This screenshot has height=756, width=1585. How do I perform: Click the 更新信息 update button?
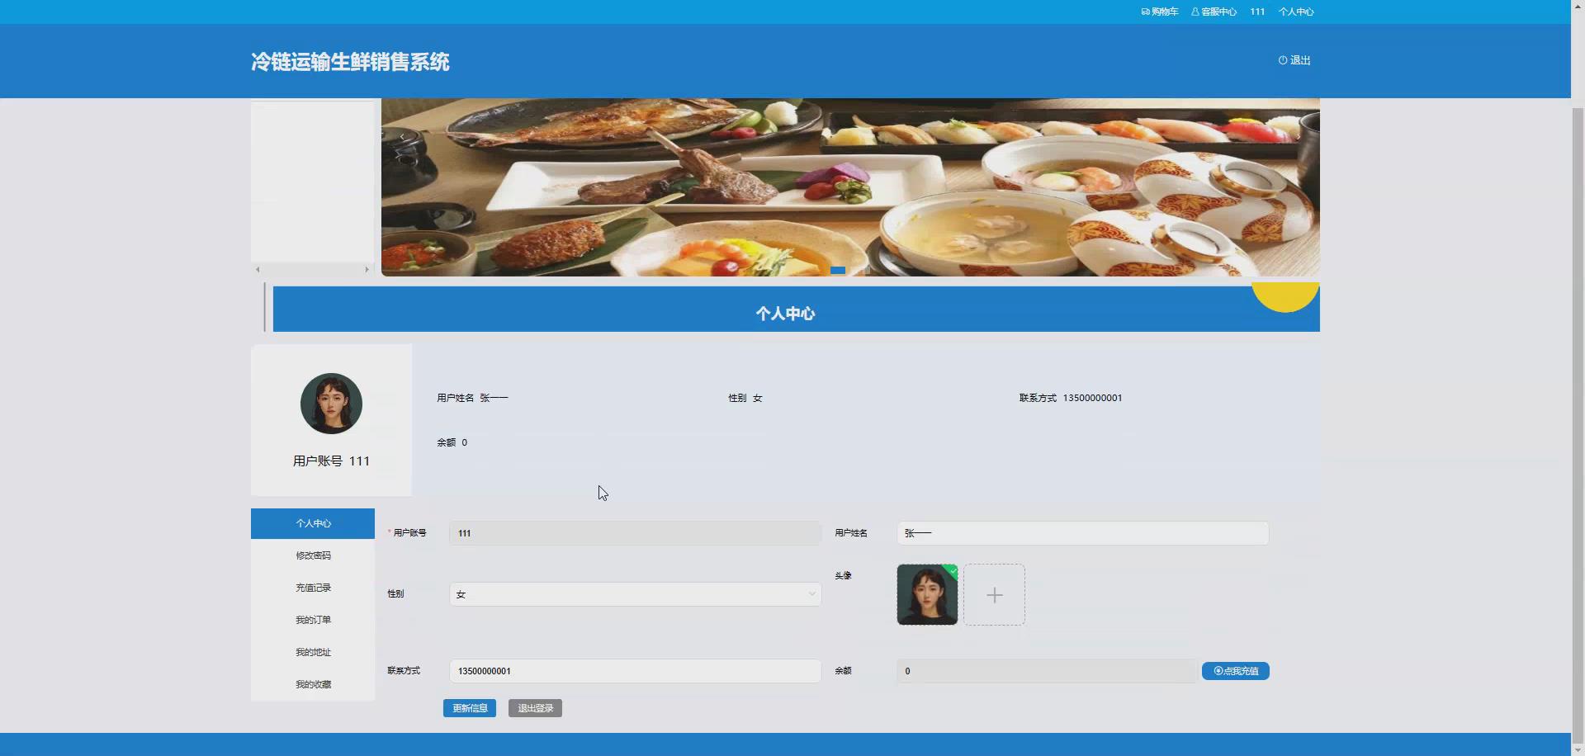coord(469,708)
